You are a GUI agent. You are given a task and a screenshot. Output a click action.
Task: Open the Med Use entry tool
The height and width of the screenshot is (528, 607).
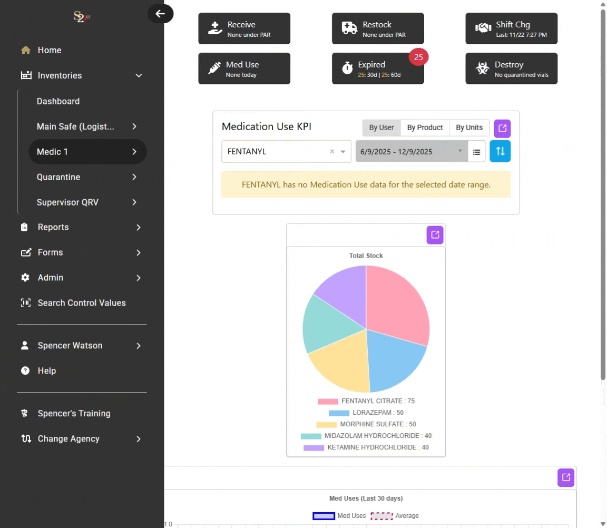[x=244, y=69]
